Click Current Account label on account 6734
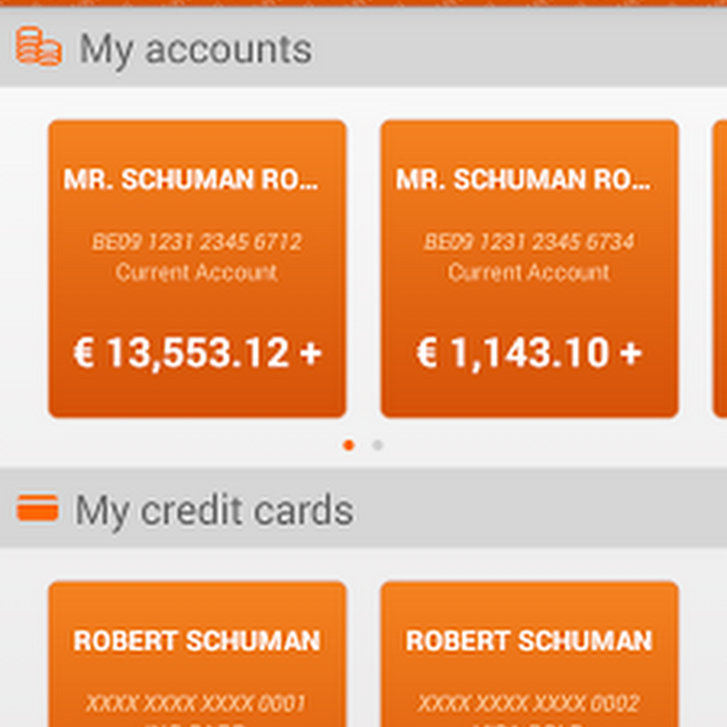The image size is (727, 727). click(529, 272)
